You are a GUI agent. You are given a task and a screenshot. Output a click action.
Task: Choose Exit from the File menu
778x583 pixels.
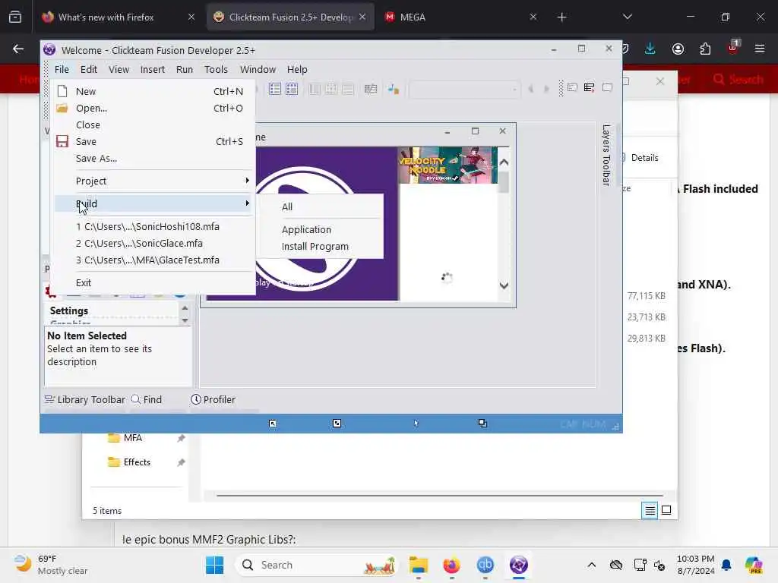pos(153,282)
